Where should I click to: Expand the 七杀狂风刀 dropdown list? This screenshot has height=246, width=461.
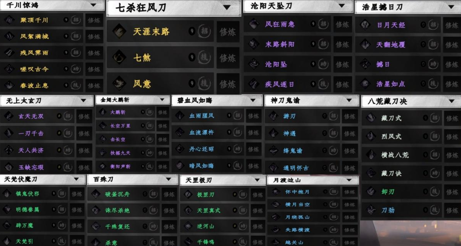click(227, 7)
